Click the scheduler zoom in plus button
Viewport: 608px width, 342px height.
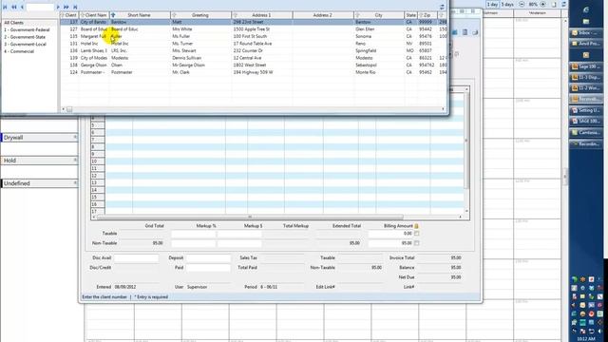[542, 4]
